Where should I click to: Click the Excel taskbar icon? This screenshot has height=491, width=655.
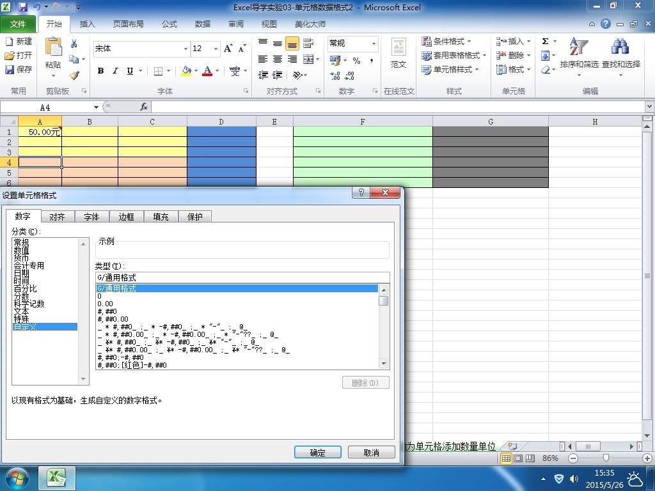coord(57,478)
